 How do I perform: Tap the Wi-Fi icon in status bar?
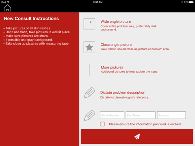(x=8, y=2)
